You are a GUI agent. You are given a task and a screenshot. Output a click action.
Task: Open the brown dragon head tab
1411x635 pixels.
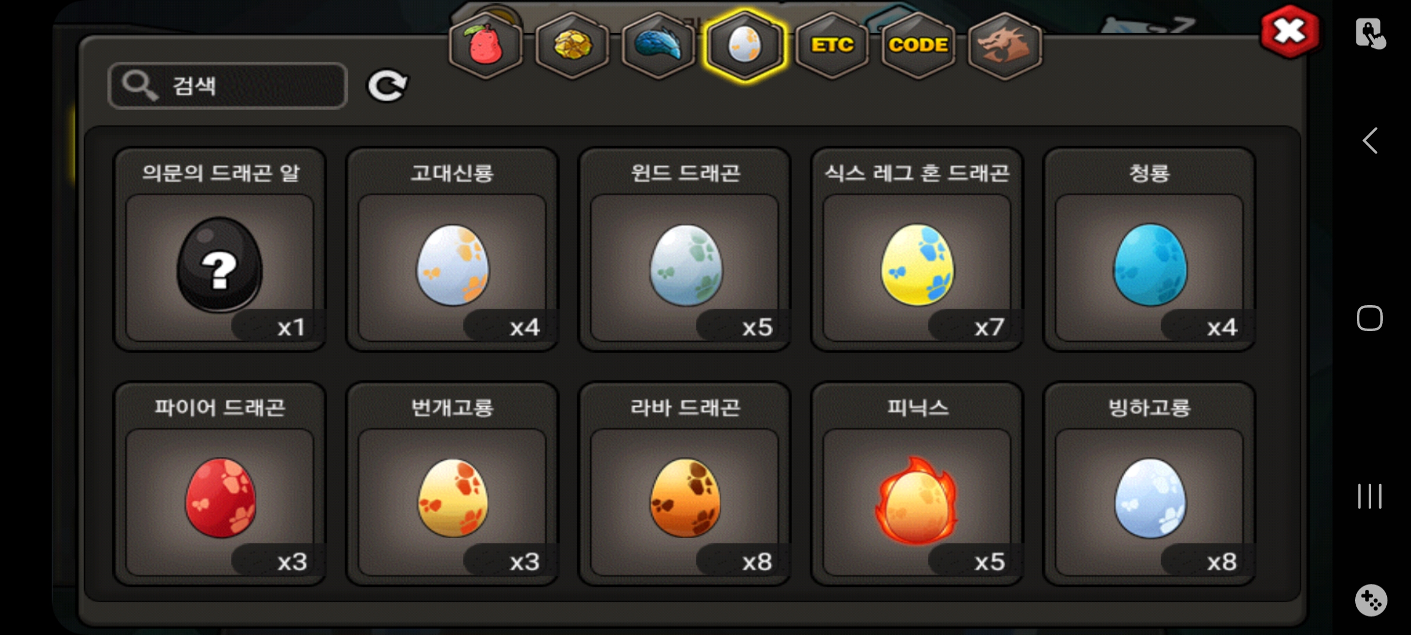pos(1005,46)
